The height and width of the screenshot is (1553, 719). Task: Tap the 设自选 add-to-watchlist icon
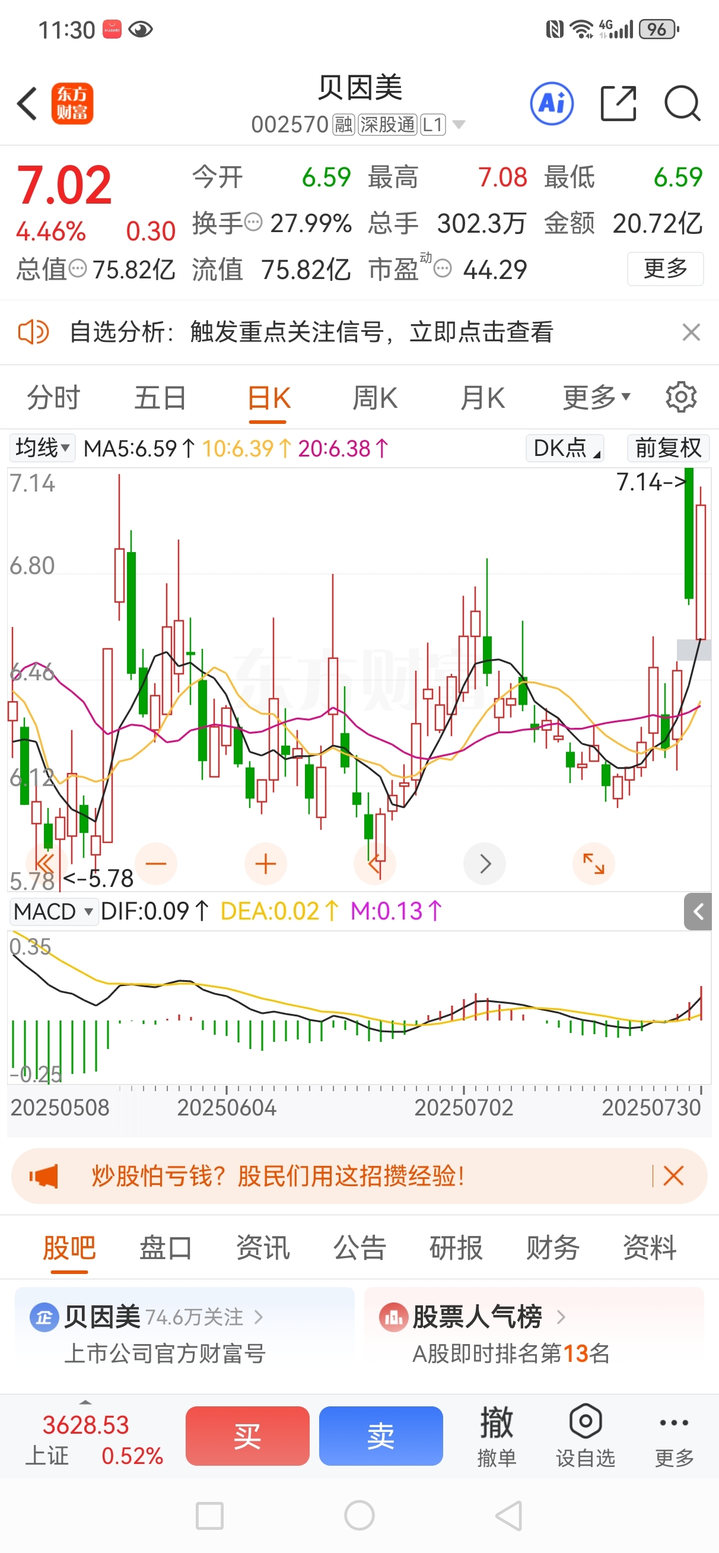[585, 1435]
